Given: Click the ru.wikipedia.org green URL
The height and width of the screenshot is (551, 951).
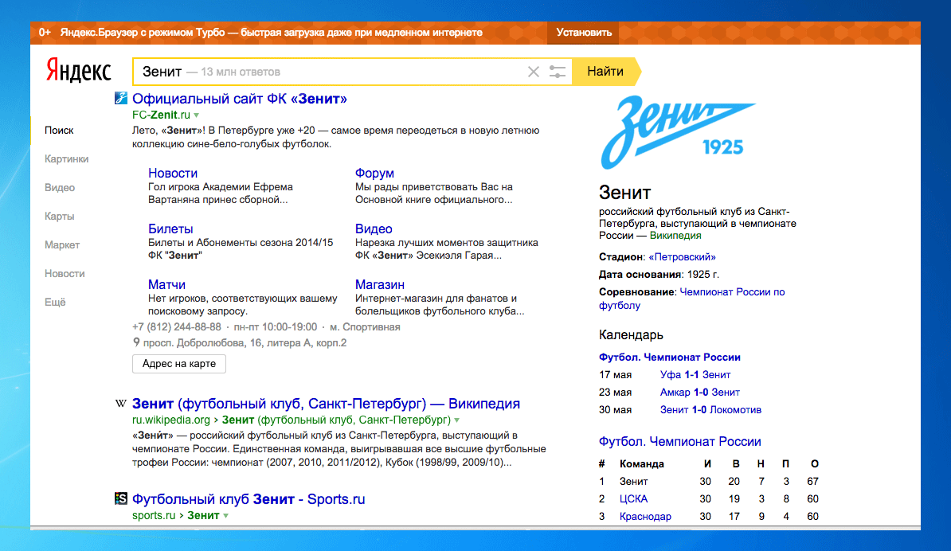Looking at the screenshot, I should [x=171, y=420].
